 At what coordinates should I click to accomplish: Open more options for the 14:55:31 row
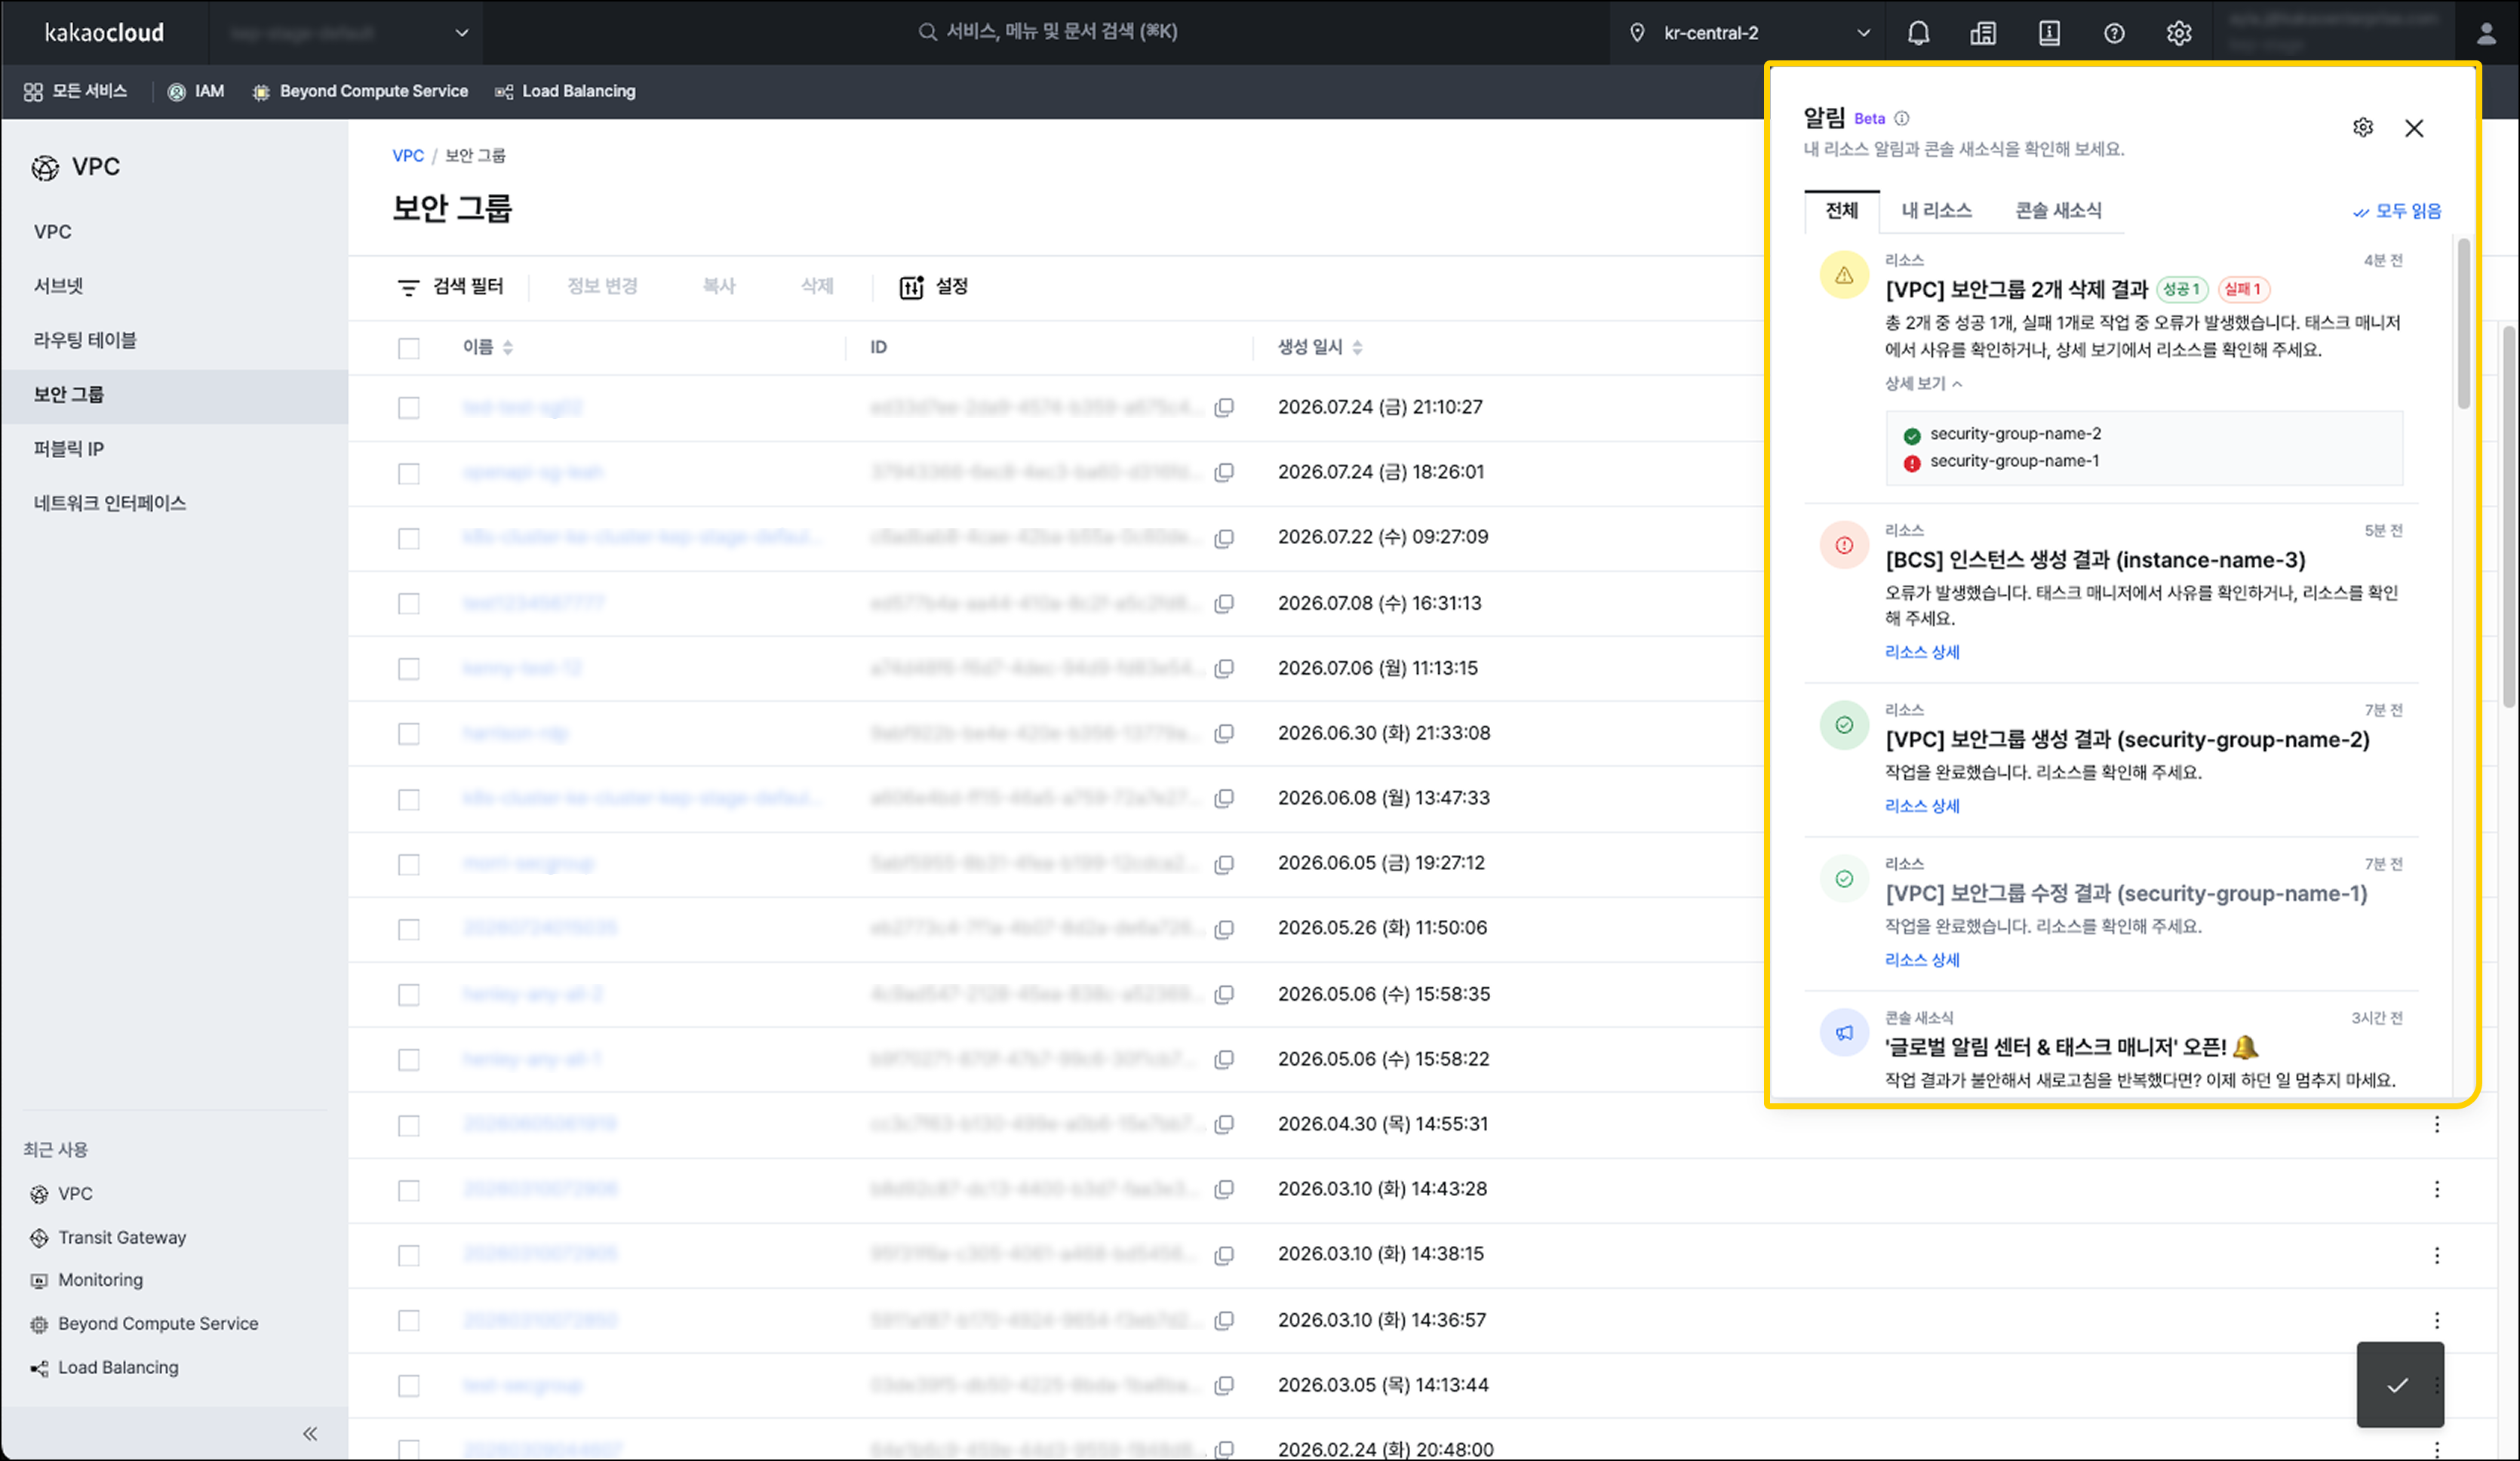[2437, 1124]
